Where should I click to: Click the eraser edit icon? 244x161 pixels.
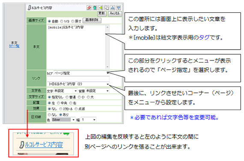point(89,8)
